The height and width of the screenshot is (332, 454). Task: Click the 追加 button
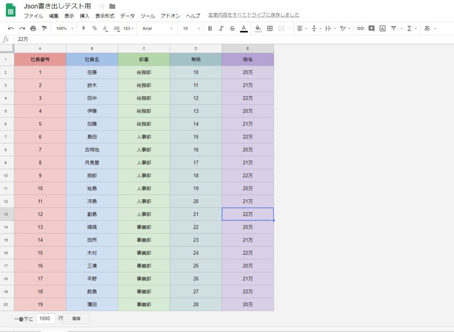pyautogui.click(x=76, y=318)
